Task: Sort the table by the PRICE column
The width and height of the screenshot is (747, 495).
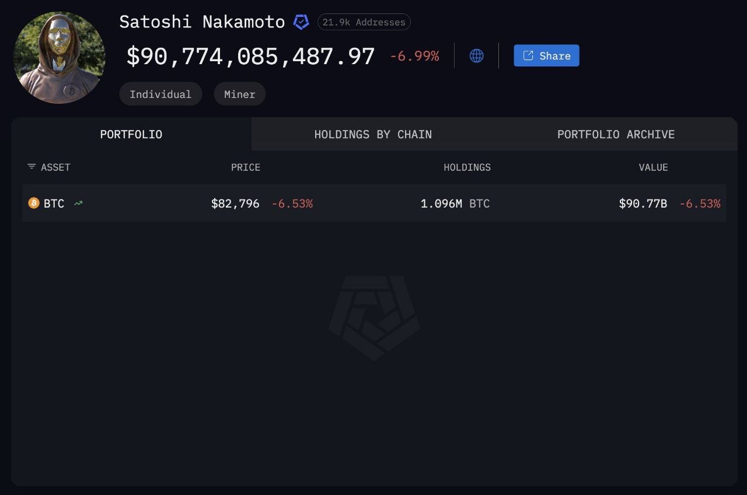Action: [246, 167]
